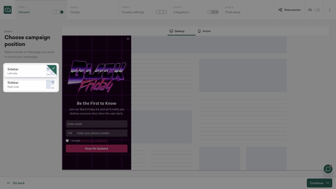Open the chat support bubble
The image size is (336, 189).
(328, 169)
